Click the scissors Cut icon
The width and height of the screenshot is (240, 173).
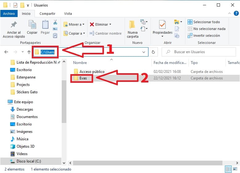[x=55, y=22]
